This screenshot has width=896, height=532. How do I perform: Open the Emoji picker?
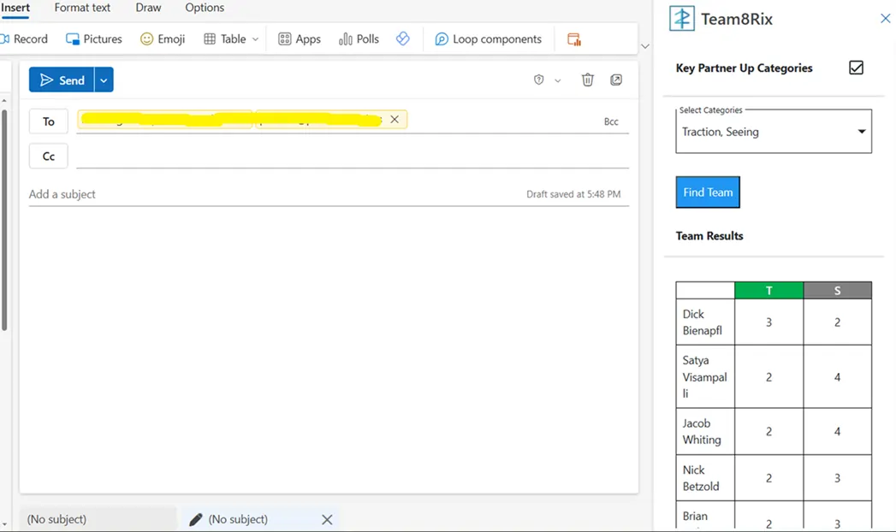(163, 38)
